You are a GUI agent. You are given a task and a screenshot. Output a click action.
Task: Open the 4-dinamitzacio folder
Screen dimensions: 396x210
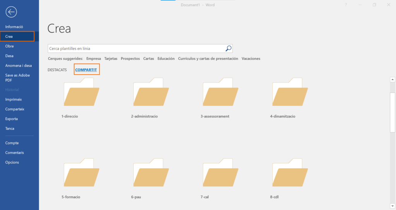[290, 93]
